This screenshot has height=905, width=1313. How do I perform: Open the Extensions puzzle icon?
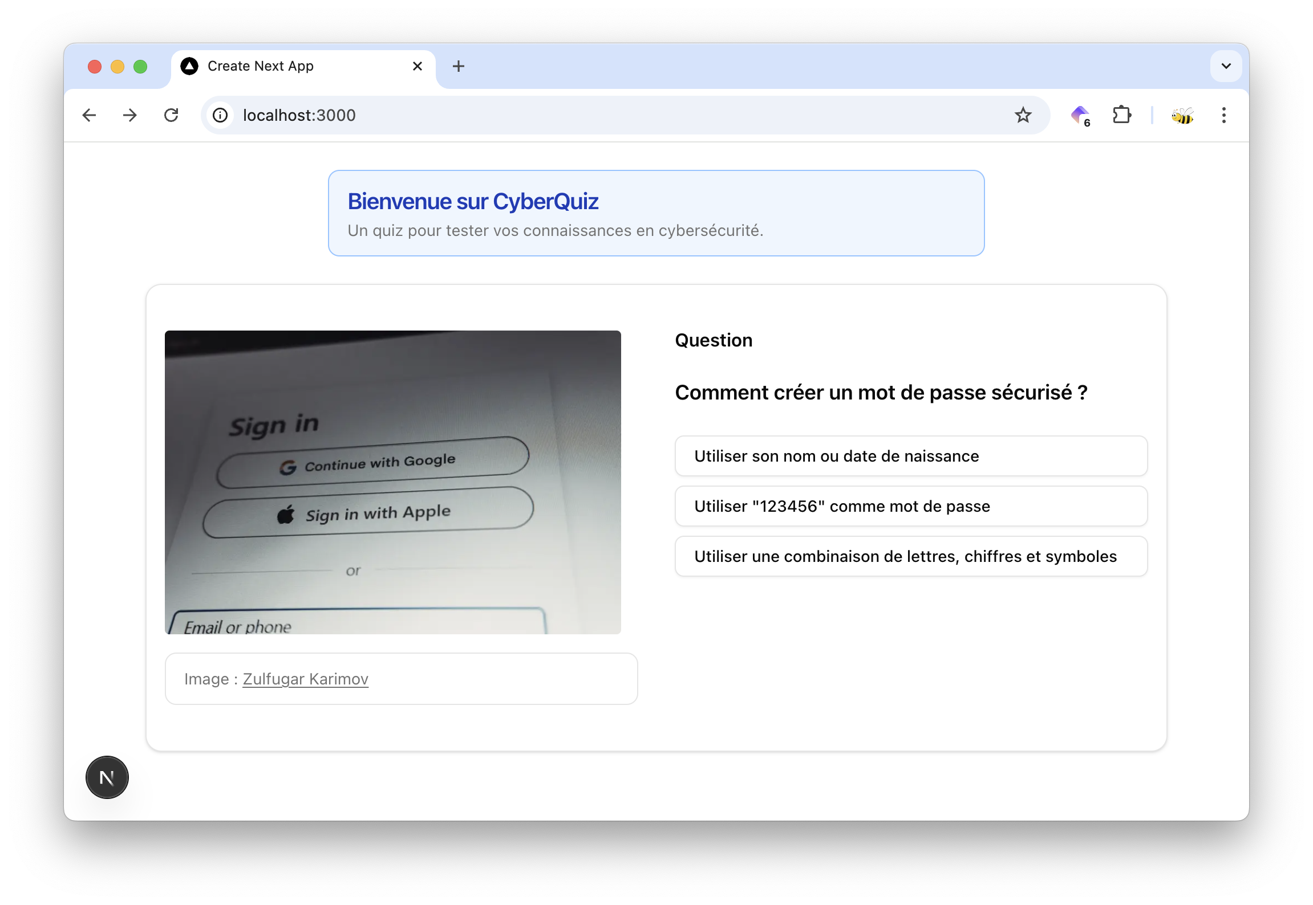(1121, 115)
